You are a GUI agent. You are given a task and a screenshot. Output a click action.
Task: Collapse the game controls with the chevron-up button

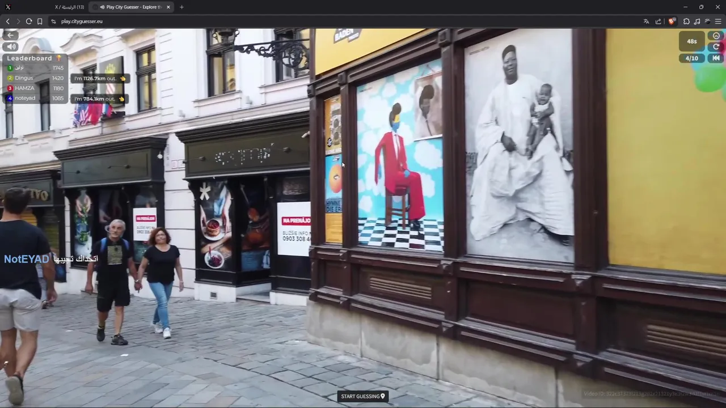(716, 36)
